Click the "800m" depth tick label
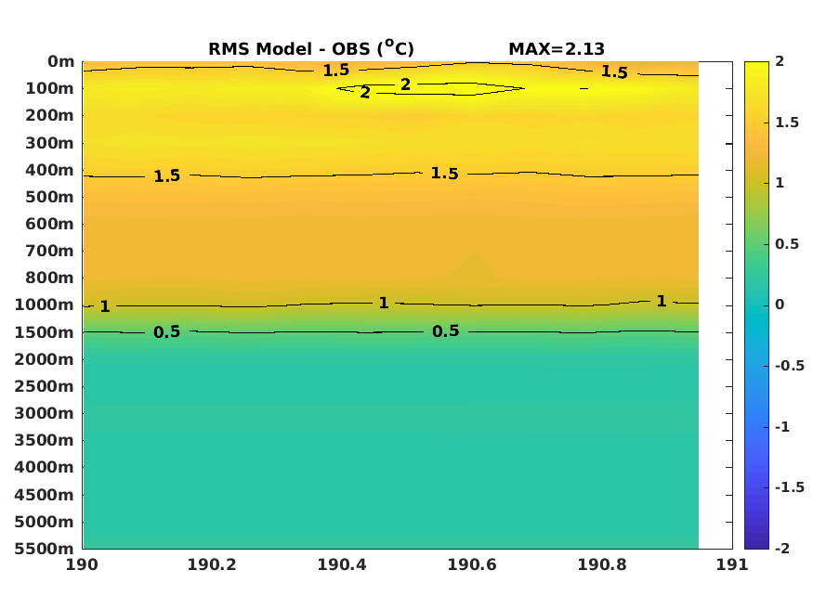813x609 pixels. coord(50,279)
